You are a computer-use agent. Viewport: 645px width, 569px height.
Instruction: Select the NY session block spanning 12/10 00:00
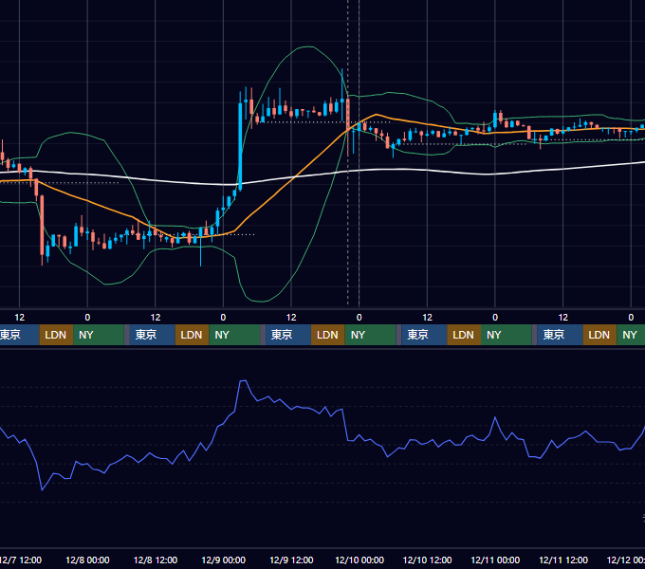[x=370, y=335]
